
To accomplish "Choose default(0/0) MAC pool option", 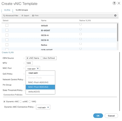I will point(40,92).
